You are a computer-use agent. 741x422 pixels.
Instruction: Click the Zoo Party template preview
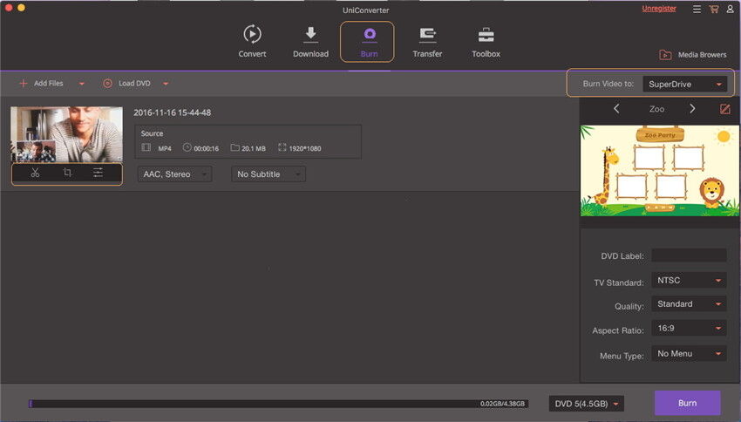click(660, 171)
